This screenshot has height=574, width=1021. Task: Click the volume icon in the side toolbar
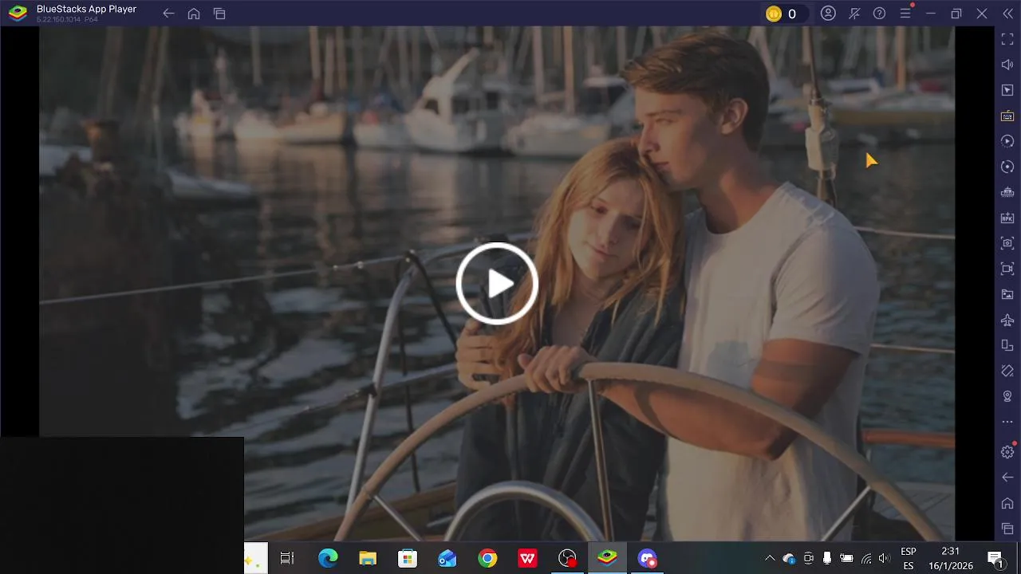(x=1007, y=65)
